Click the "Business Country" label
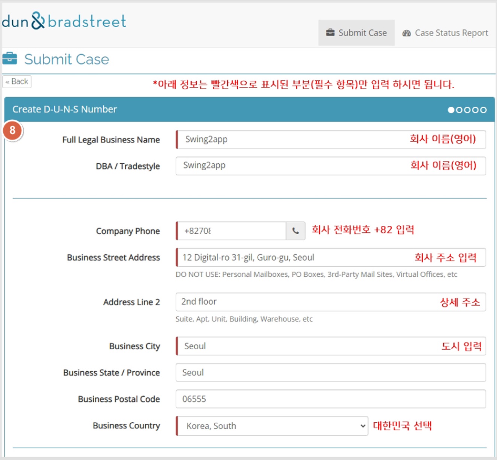 [127, 426]
